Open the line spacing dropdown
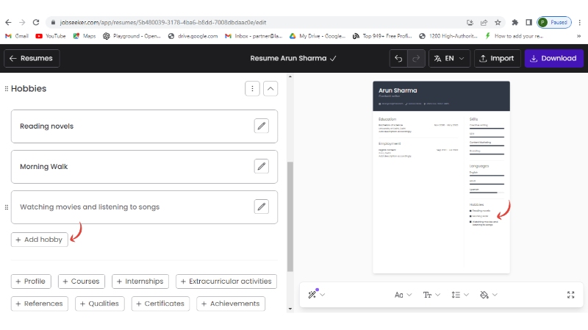Screen dimensions: 588x330 pyautogui.click(x=460, y=295)
